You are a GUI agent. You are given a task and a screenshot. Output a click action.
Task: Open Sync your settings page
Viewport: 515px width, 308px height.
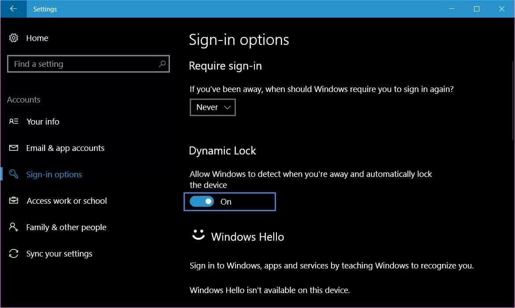pyautogui.click(x=59, y=254)
